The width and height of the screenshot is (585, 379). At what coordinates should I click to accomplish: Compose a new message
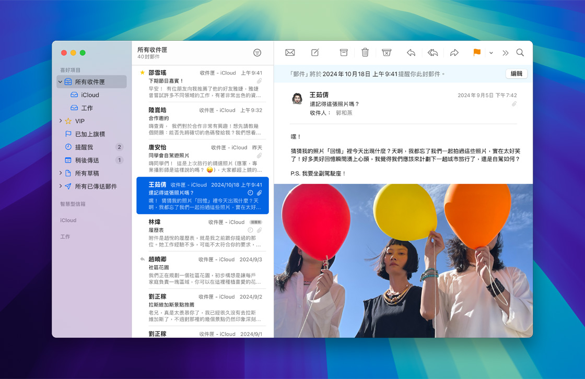(315, 53)
